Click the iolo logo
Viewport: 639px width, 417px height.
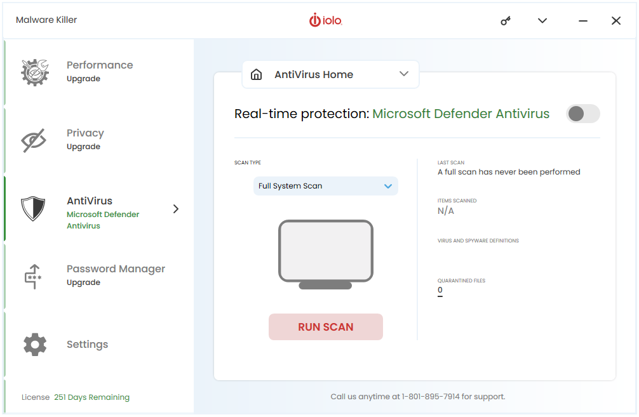click(x=326, y=20)
